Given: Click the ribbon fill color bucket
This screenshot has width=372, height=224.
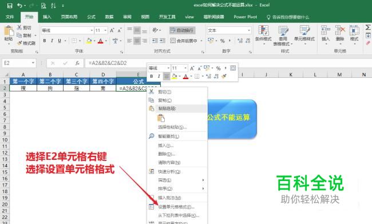Looking at the screenshot, I should pos(89,41).
